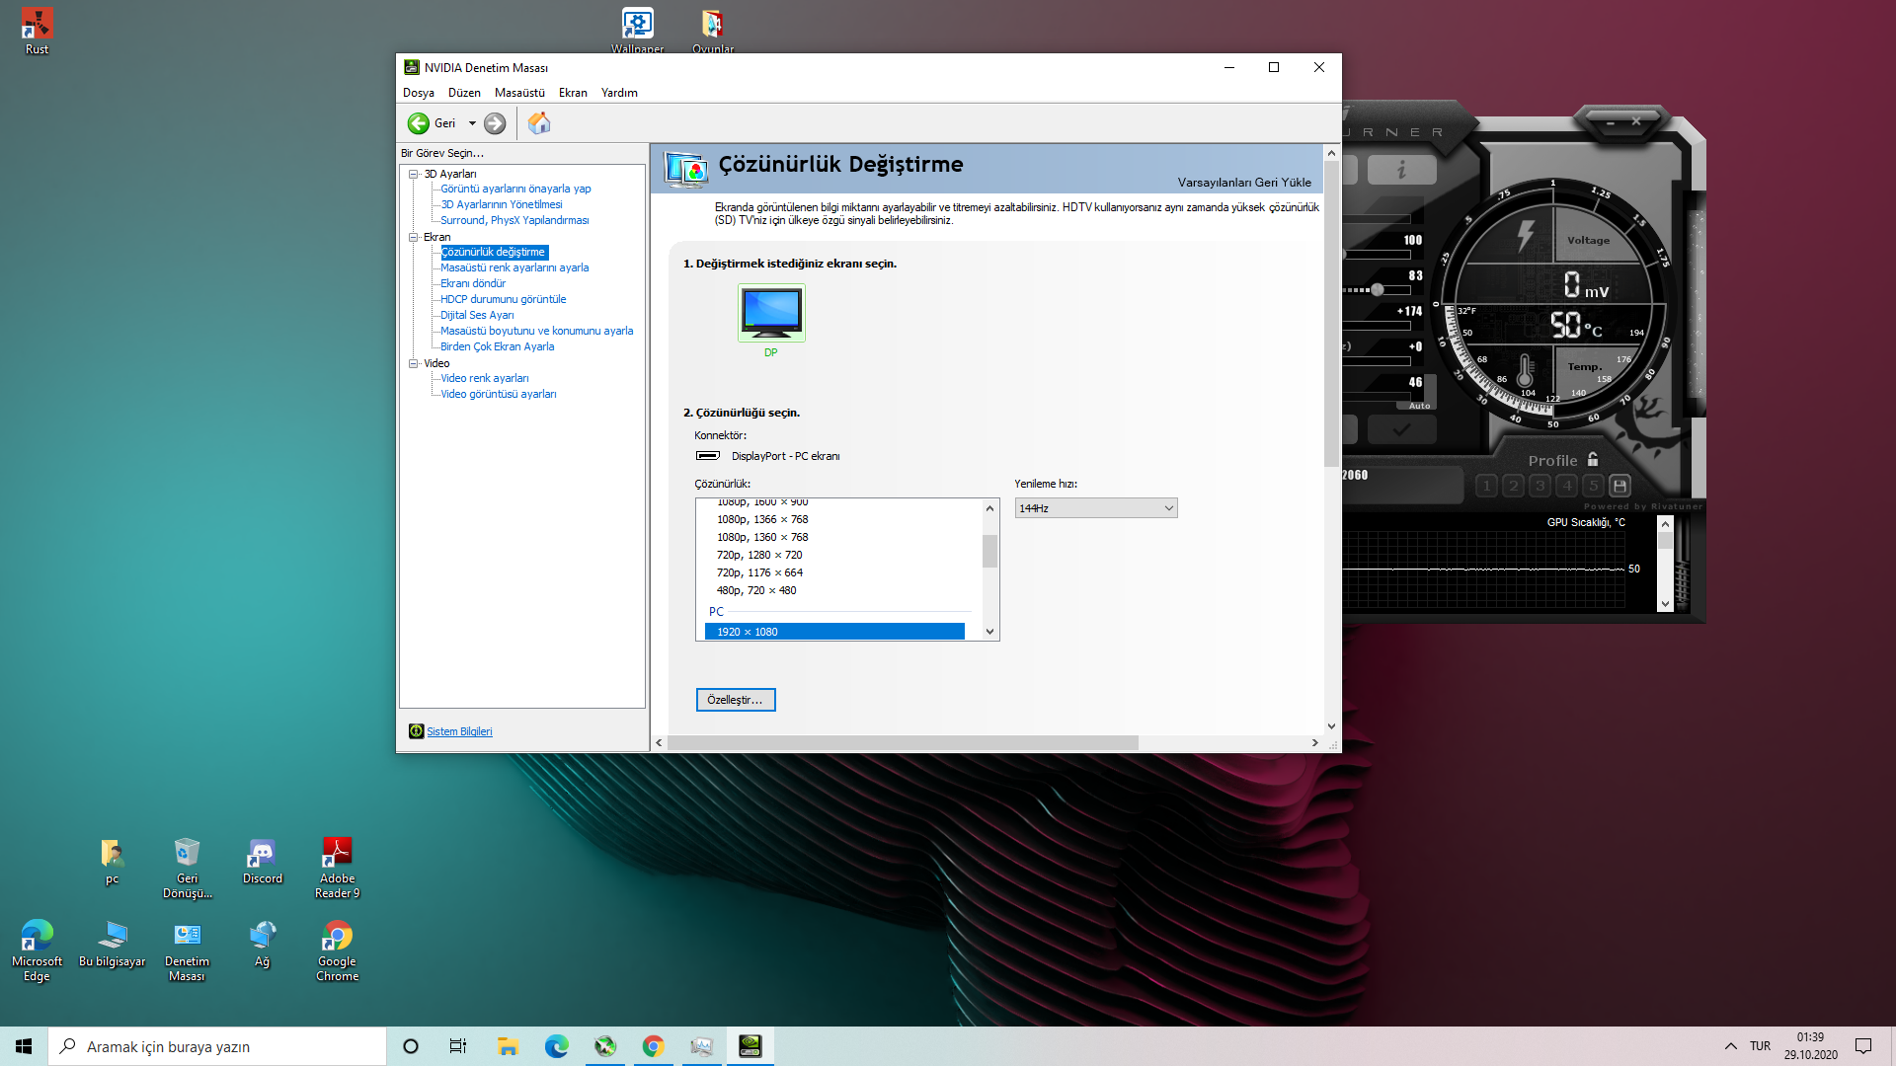Open the Yenileme hızı 144Hz dropdown
1896x1066 pixels.
pos(1095,508)
